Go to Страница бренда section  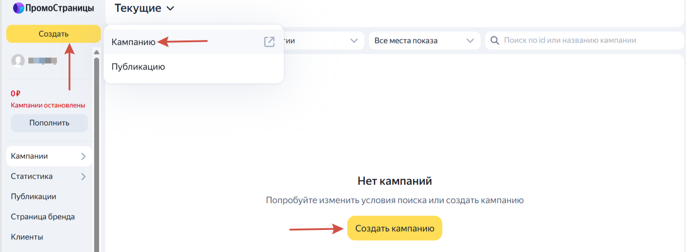point(43,217)
